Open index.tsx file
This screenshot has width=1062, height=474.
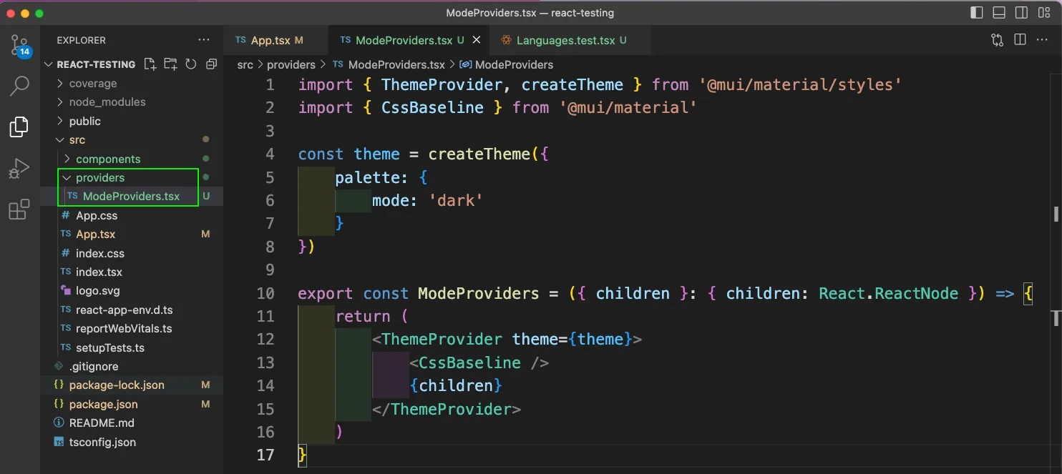click(99, 272)
